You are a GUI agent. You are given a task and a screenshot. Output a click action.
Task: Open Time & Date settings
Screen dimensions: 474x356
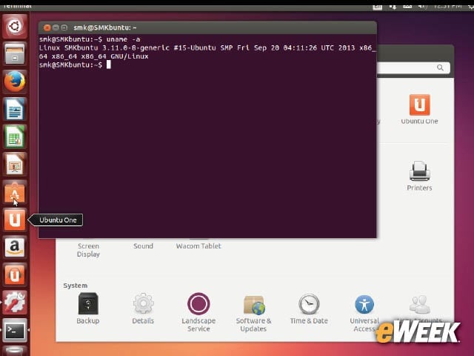coord(309,309)
